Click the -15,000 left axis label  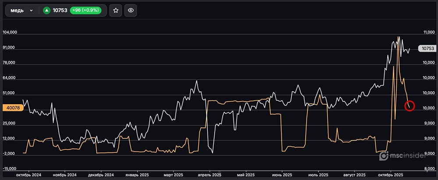pyautogui.click(x=9, y=168)
